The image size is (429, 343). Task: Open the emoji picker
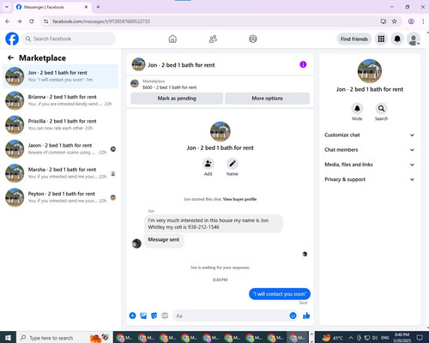(x=293, y=316)
